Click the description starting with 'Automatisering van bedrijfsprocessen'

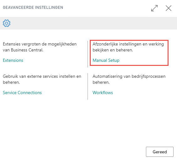point(129,79)
